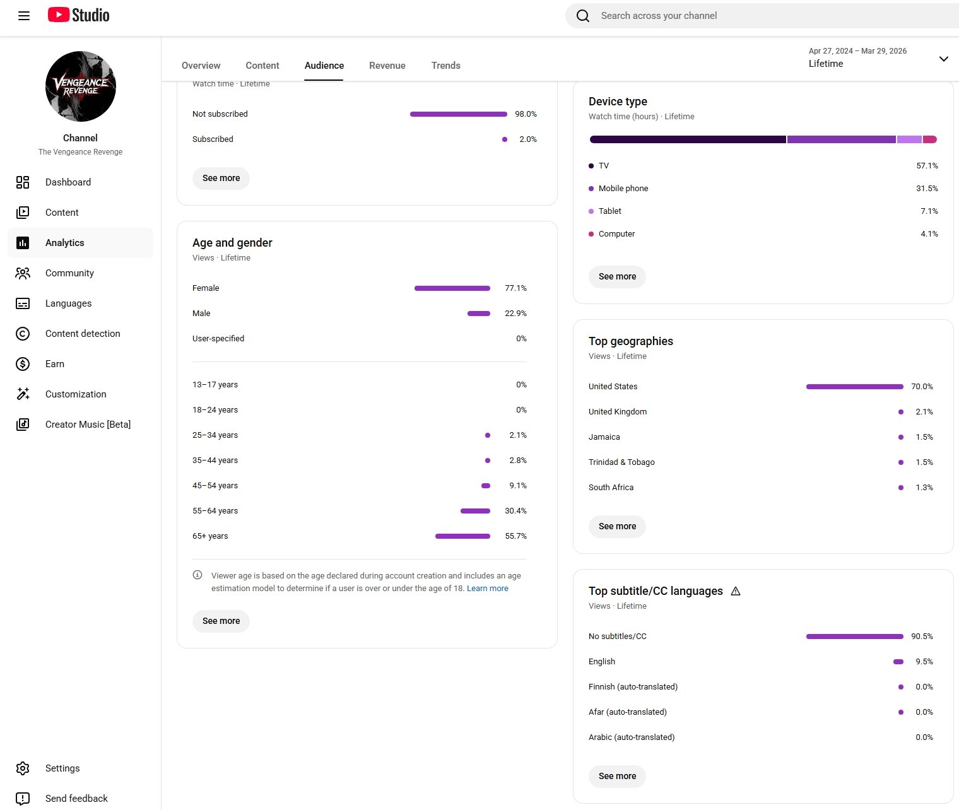Screen dimensions: 959x810
Task: Switch to the Overview tab
Action: click(201, 66)
